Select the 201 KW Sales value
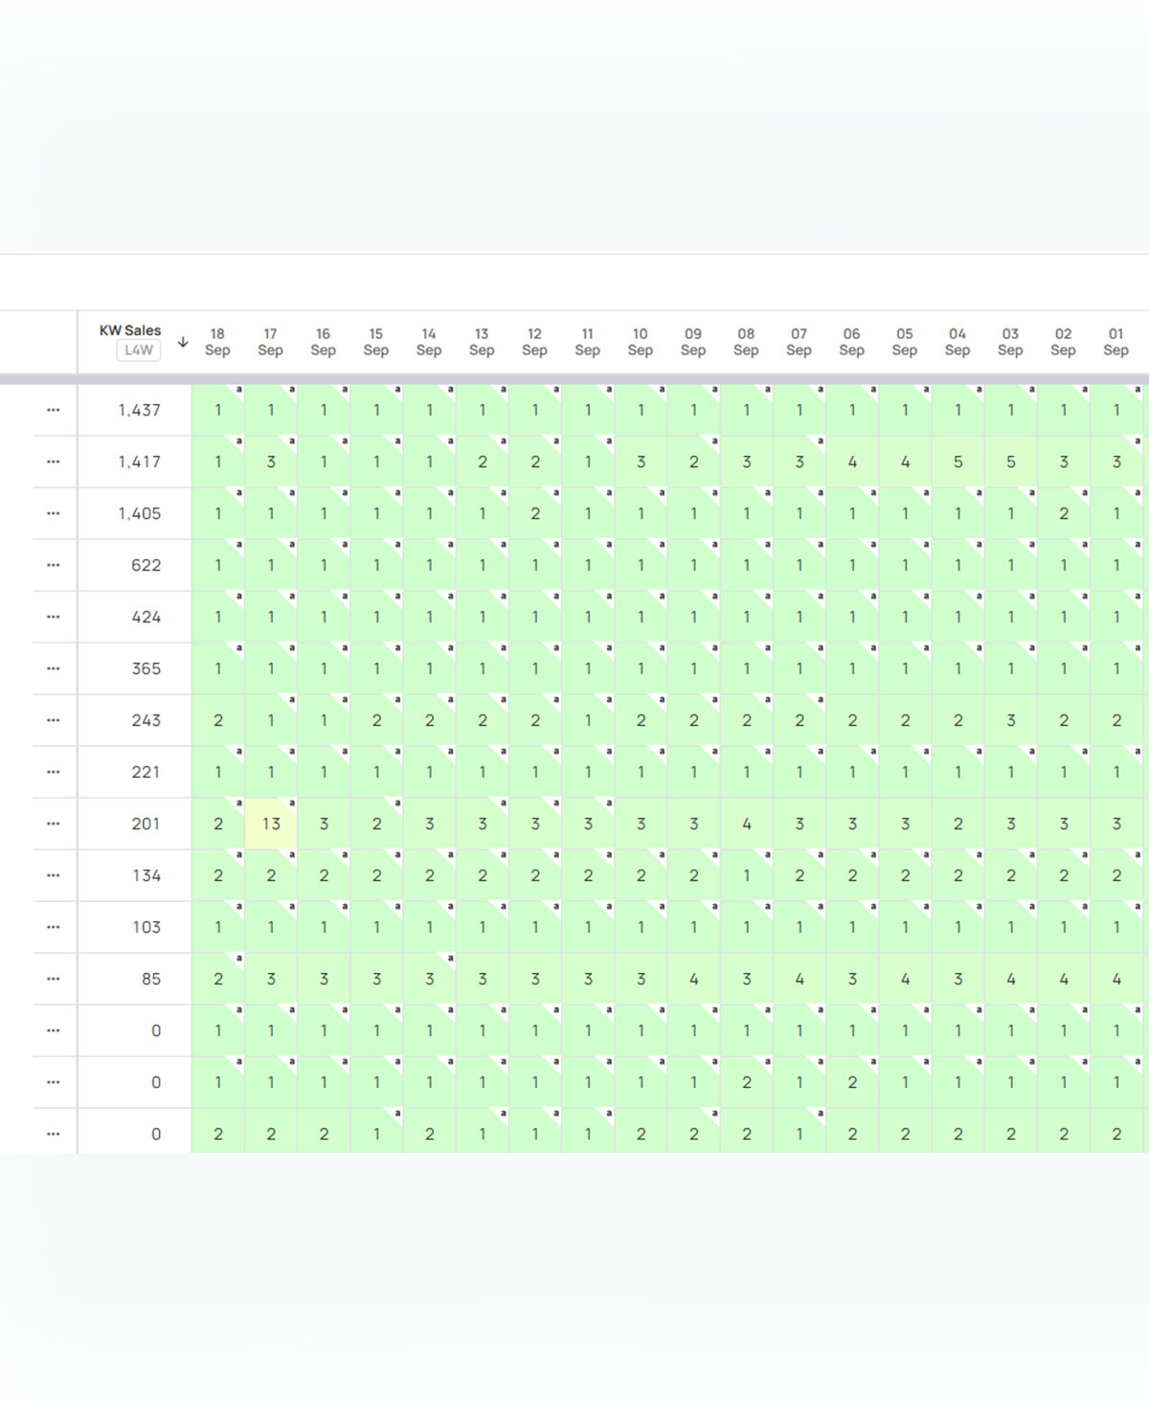This screenshot has height=1403, width=1149. pos(146,824)
